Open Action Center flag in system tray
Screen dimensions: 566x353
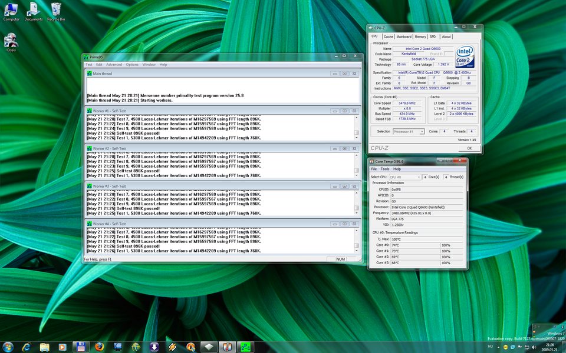pos(520,347)
